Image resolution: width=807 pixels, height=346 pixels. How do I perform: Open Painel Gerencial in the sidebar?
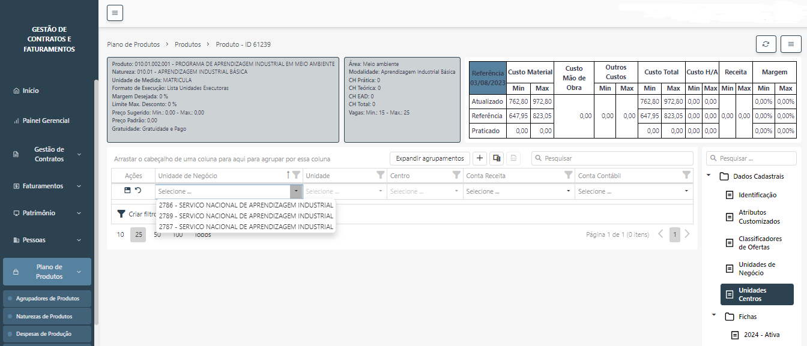pos(46,121)
